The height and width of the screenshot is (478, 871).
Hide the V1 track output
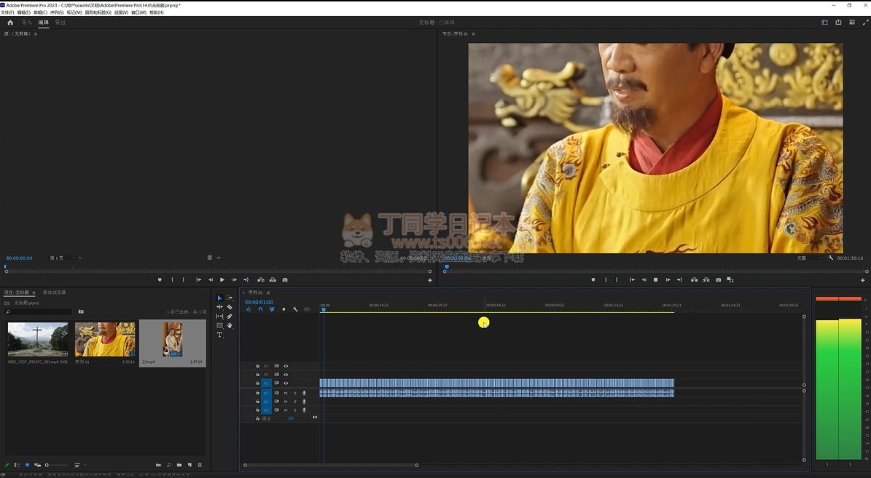tap(286, 383)
